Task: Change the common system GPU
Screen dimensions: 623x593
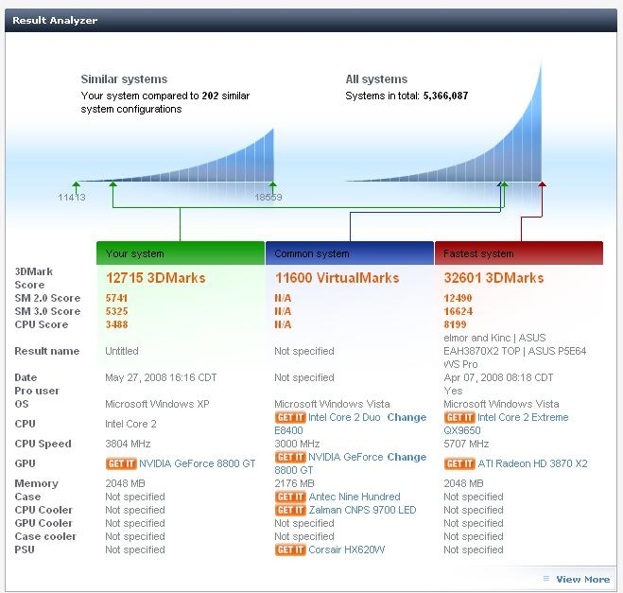Action: click(407, 457)
